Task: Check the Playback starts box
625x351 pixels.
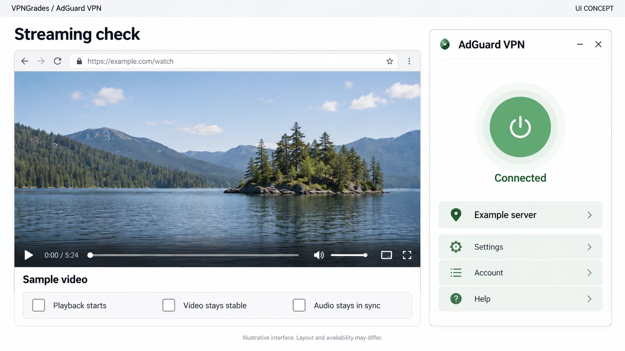Action: [x=39, y=305]
